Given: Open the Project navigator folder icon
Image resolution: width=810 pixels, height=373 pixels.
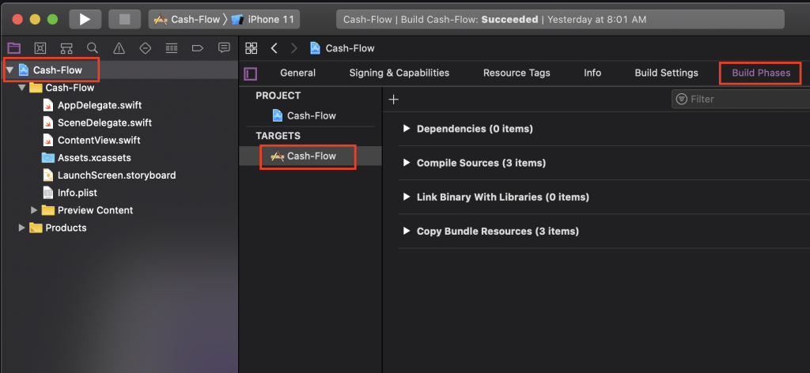Looking at the screenshot, I should click(x=14, y=48).
